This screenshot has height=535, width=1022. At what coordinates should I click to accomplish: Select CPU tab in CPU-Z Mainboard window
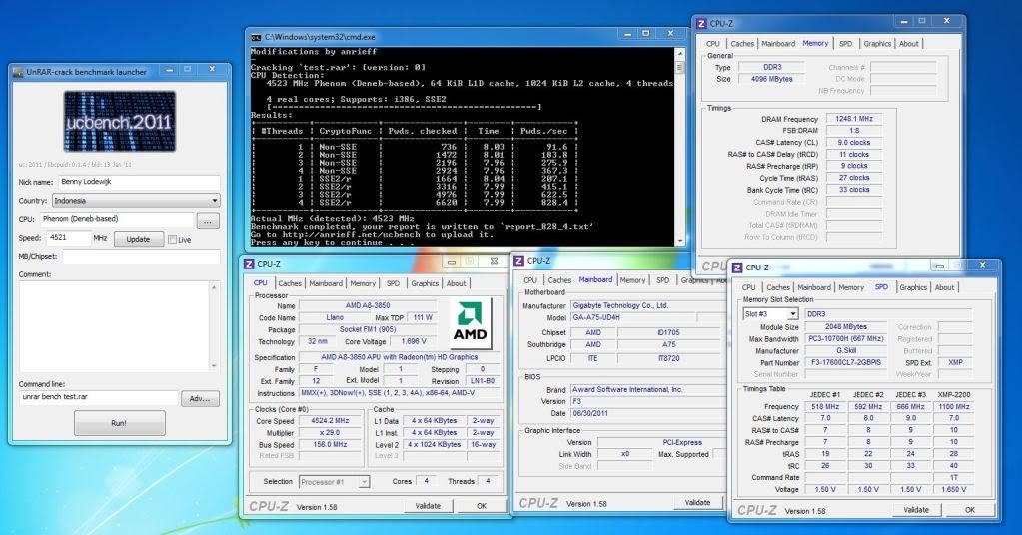pos(530,280)
